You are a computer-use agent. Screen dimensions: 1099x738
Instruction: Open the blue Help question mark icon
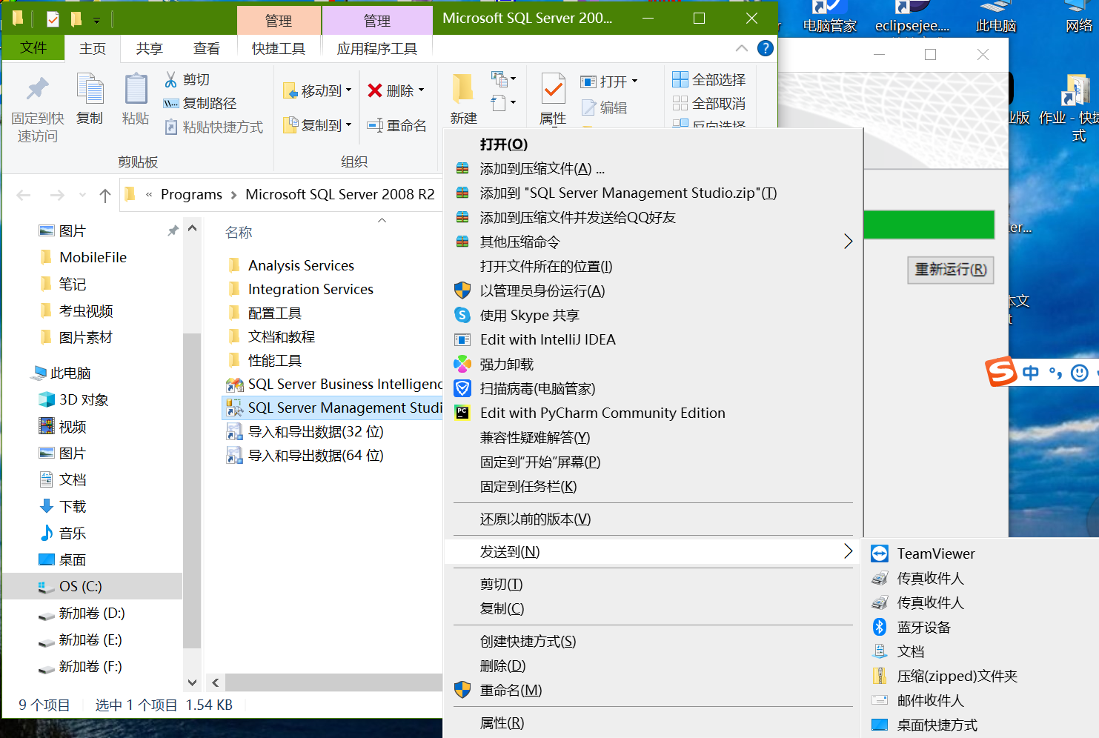[766, 48]
